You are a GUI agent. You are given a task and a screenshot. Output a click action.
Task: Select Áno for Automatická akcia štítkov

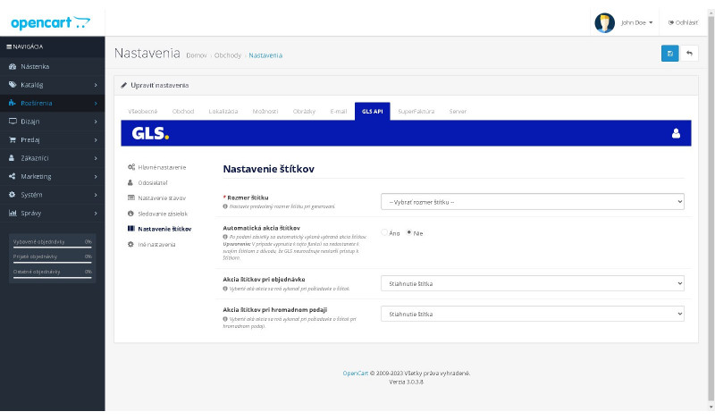(x=384, y=232)
